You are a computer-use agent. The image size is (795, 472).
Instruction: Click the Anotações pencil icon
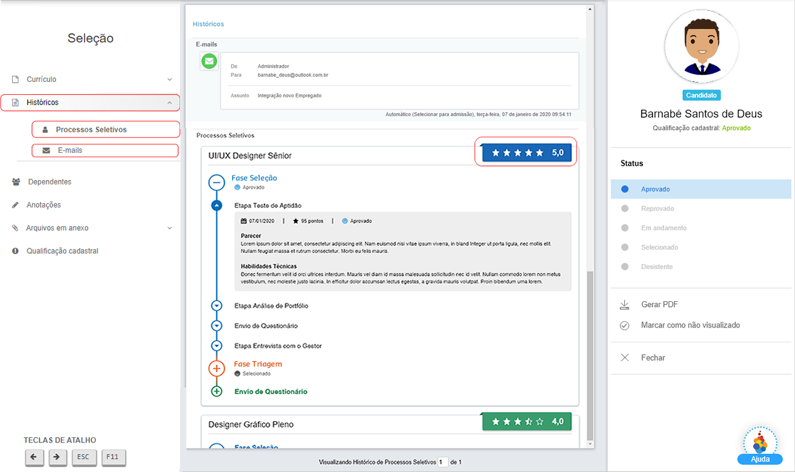(x=15, y=205)
